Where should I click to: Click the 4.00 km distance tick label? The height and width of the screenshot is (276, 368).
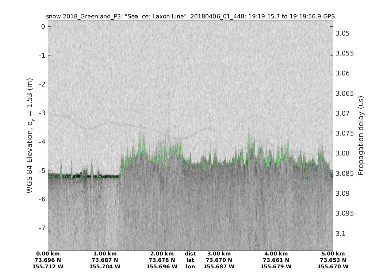point(276,254)
